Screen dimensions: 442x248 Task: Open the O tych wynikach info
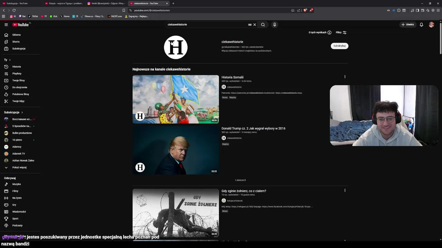(320, 32)
